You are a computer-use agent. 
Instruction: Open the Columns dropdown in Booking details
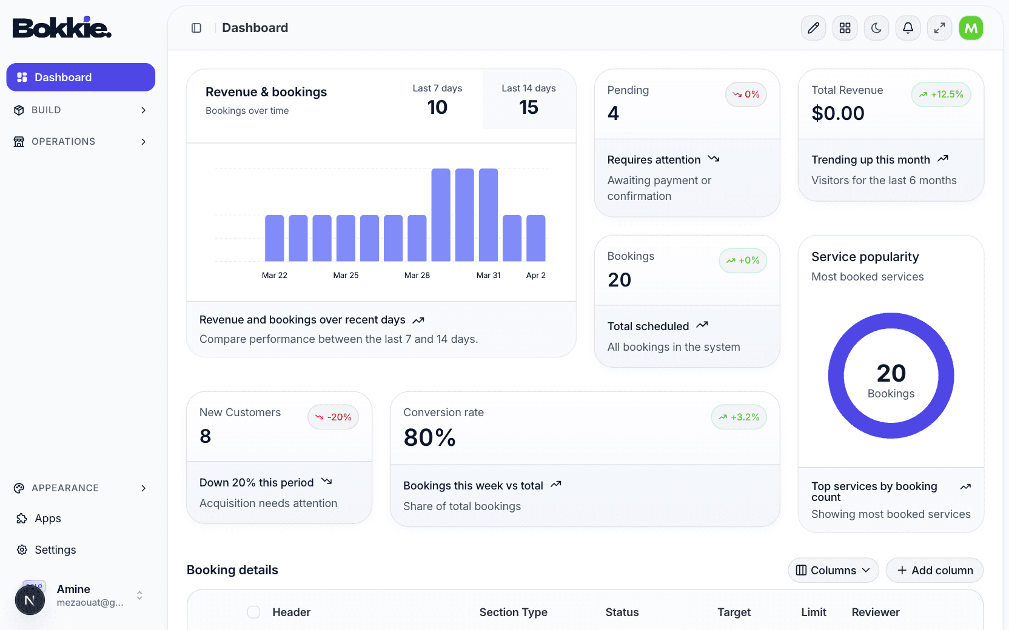pos(833,570)
